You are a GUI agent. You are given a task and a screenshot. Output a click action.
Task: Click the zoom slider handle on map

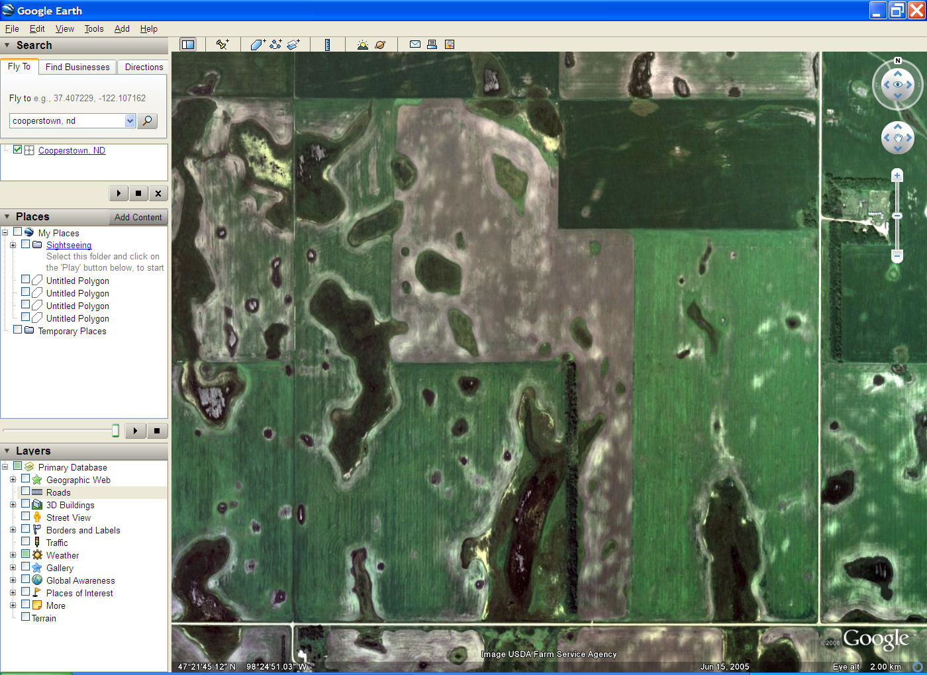coord(897,216)
